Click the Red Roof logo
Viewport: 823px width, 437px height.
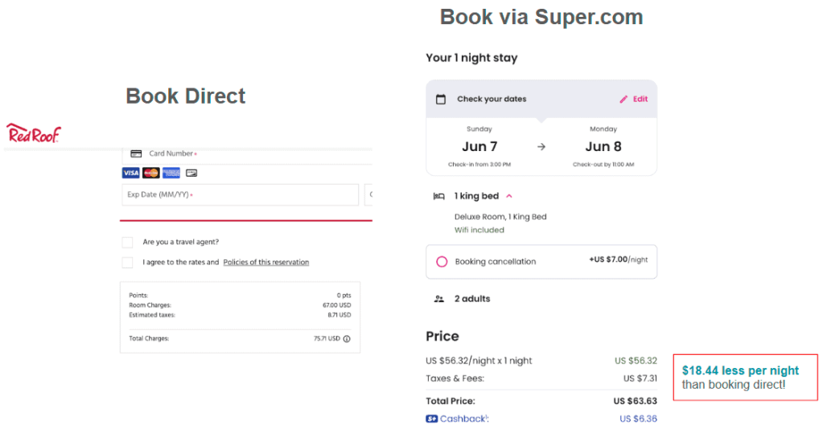coord(34,133)
